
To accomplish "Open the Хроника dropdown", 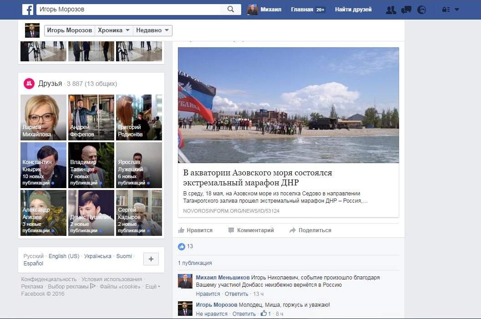I will click(x=114, y=30).
